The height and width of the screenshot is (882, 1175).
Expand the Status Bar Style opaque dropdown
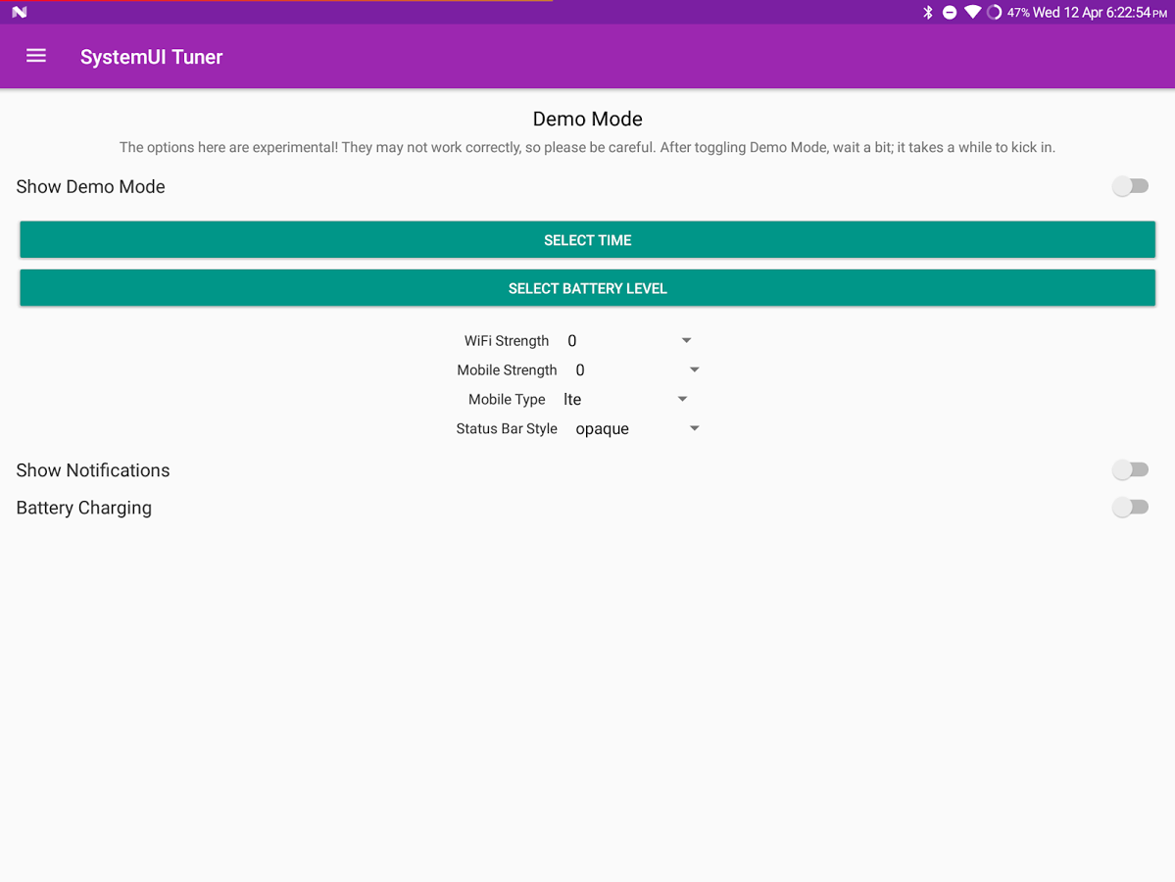pos(637,428)
